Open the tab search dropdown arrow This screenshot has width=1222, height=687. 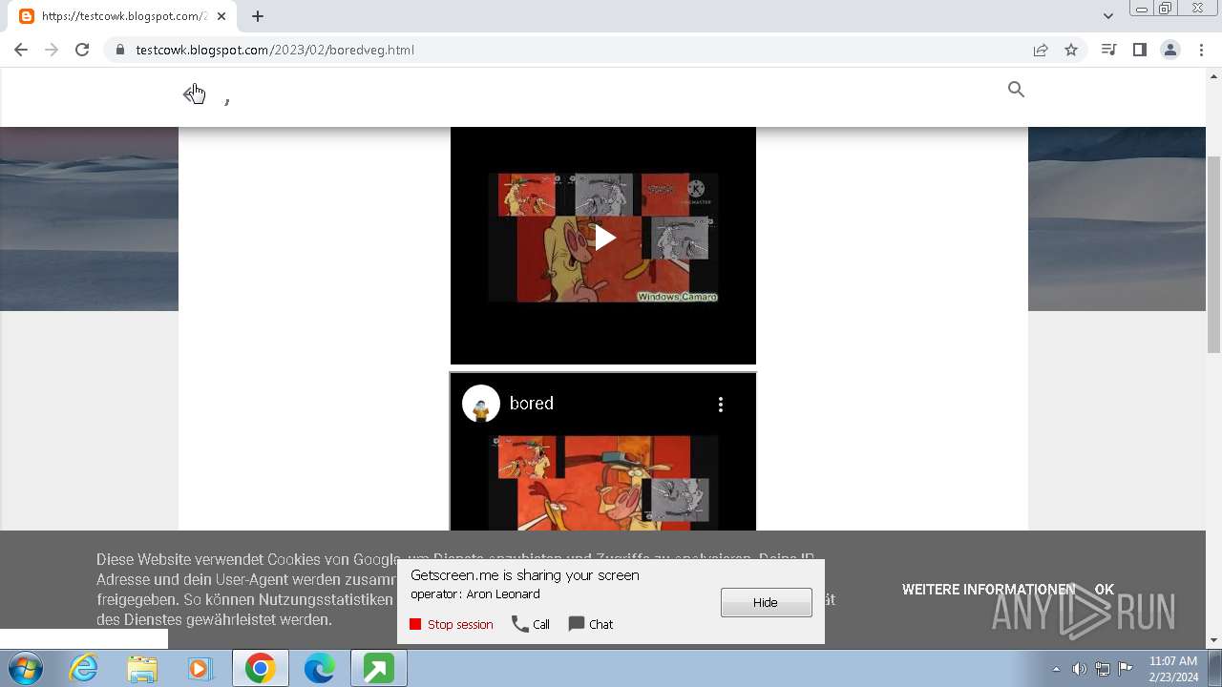(x=1107, y=16)
